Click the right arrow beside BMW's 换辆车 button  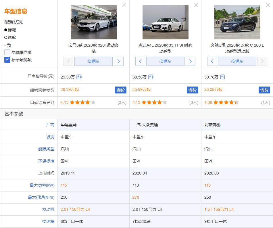119,61
